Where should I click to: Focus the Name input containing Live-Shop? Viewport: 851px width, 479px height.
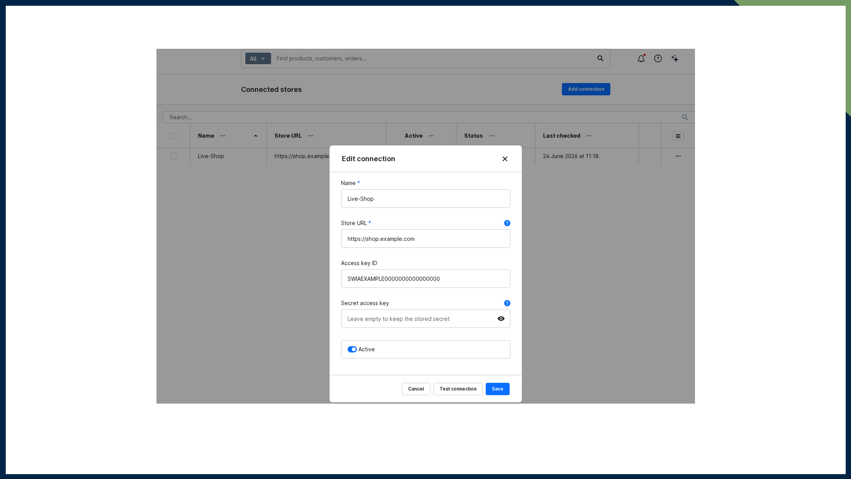(x=425, y=199)
